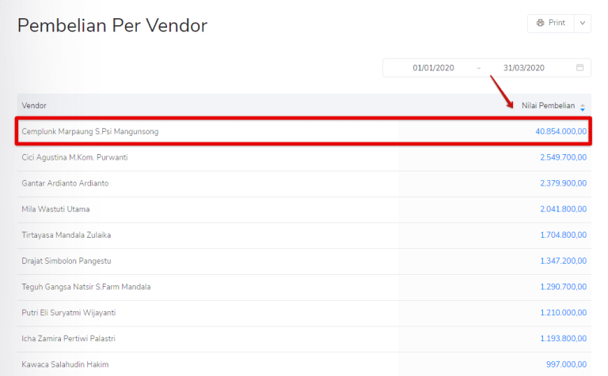Click the calendar icon in date range
Image resolution: width=608 pixels, height=376 pixels.
pyautogui.click(x=579, y=68)
